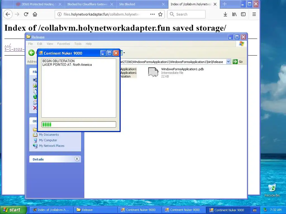The image size is (286, 214).
Task: Expand the Explorer address bar dropdown
Action: pyautogui.click(x=228, y=62)
